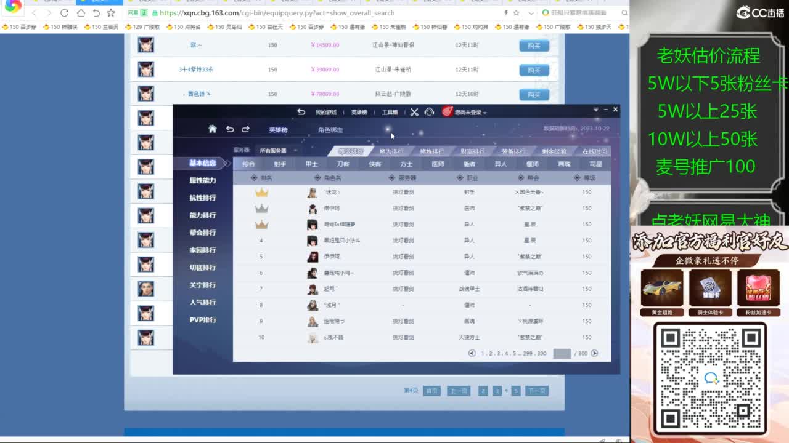Select 帮会排行 in the left sidebar
This screenshot has width=789, height=443.
pyautogui.click(x=203, y=233)
